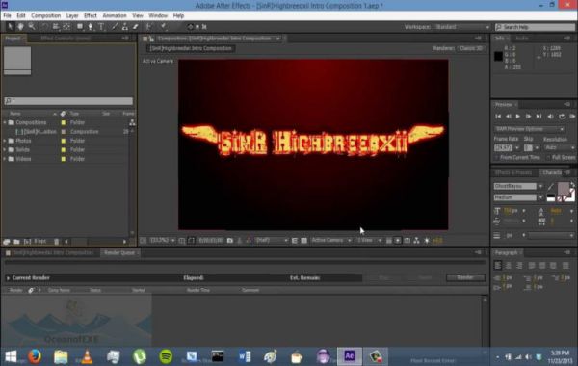Screen dimensions: 578x366
Task: Open the 1 View layout dropdown
Action: pos(369,241)
